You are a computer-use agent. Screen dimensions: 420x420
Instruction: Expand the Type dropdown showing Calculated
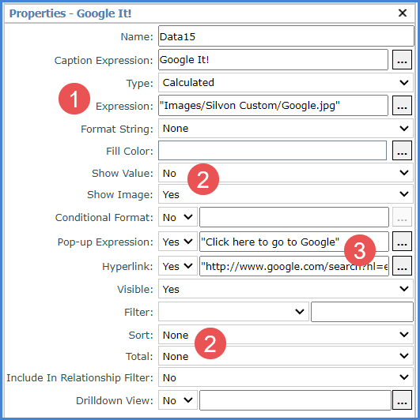point(286,83)
